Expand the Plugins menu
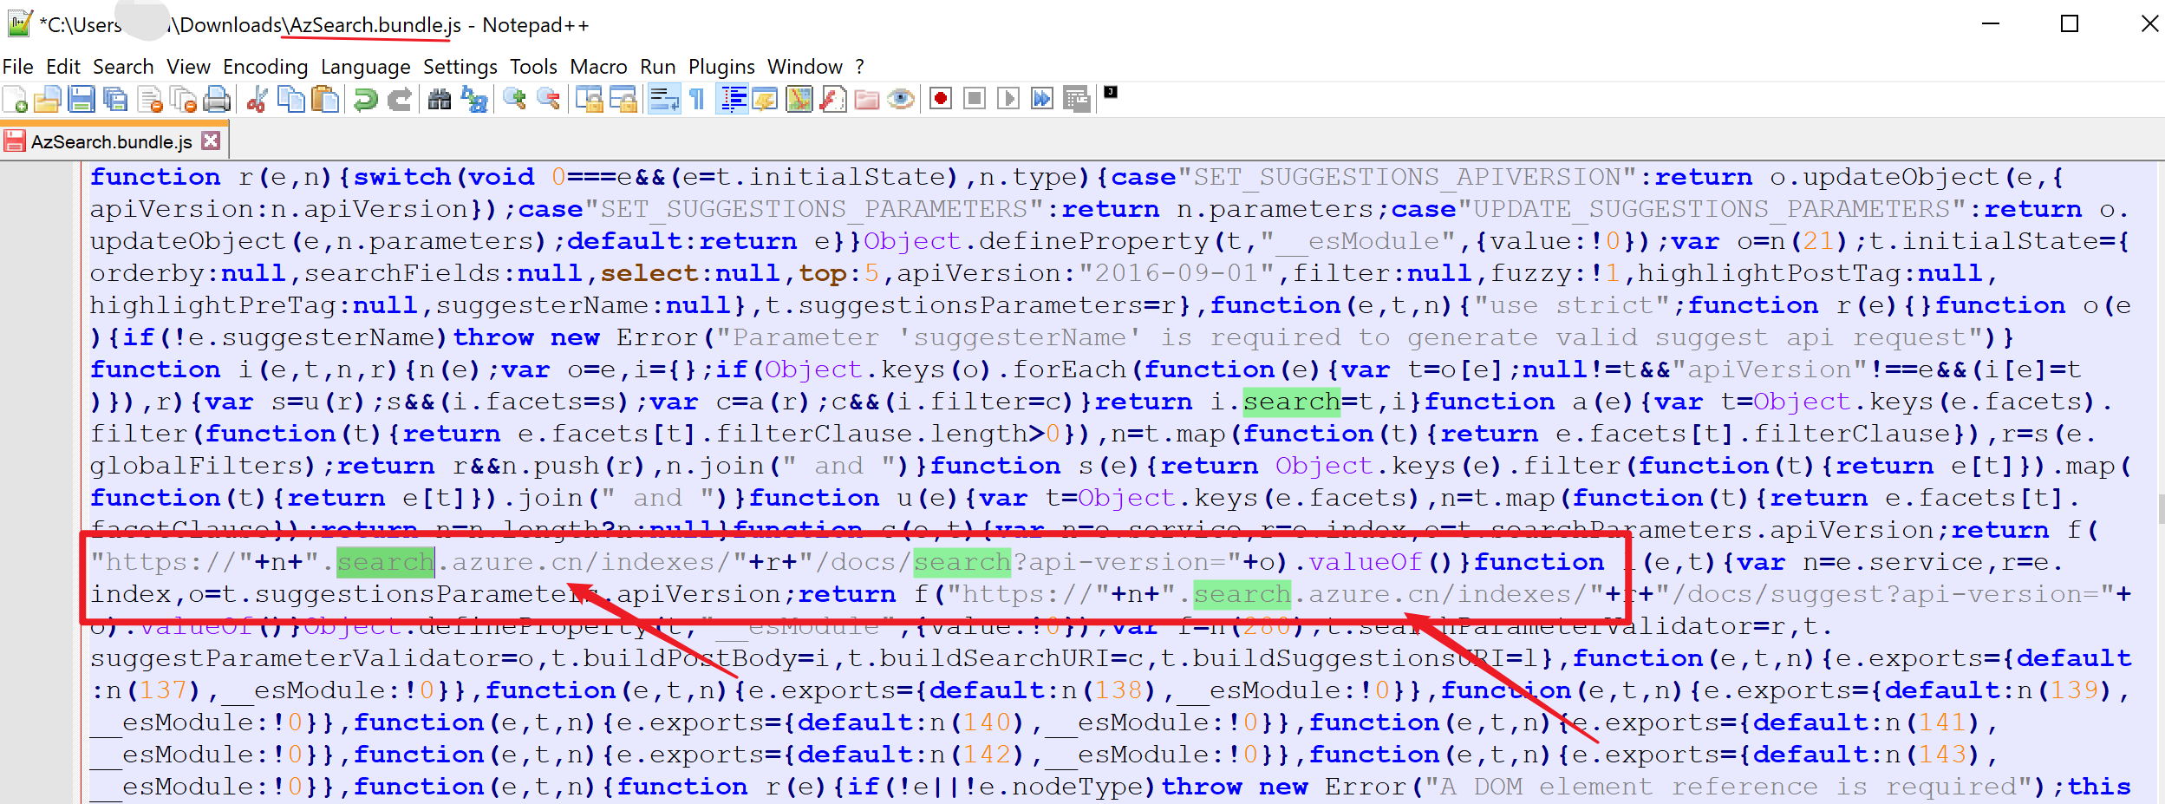This screenshot has height=804, width=2165. point(721,67)
